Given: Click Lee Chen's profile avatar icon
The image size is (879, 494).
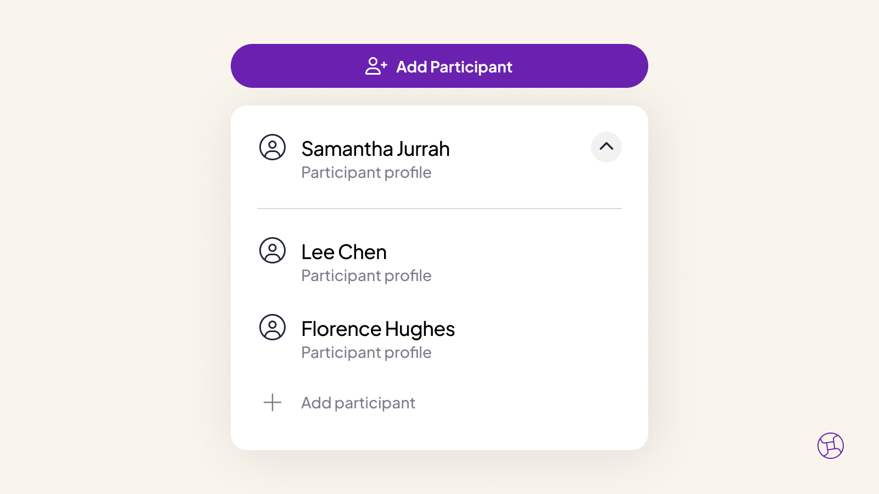Looking at the screenshot, I should [x=272, y=250].
